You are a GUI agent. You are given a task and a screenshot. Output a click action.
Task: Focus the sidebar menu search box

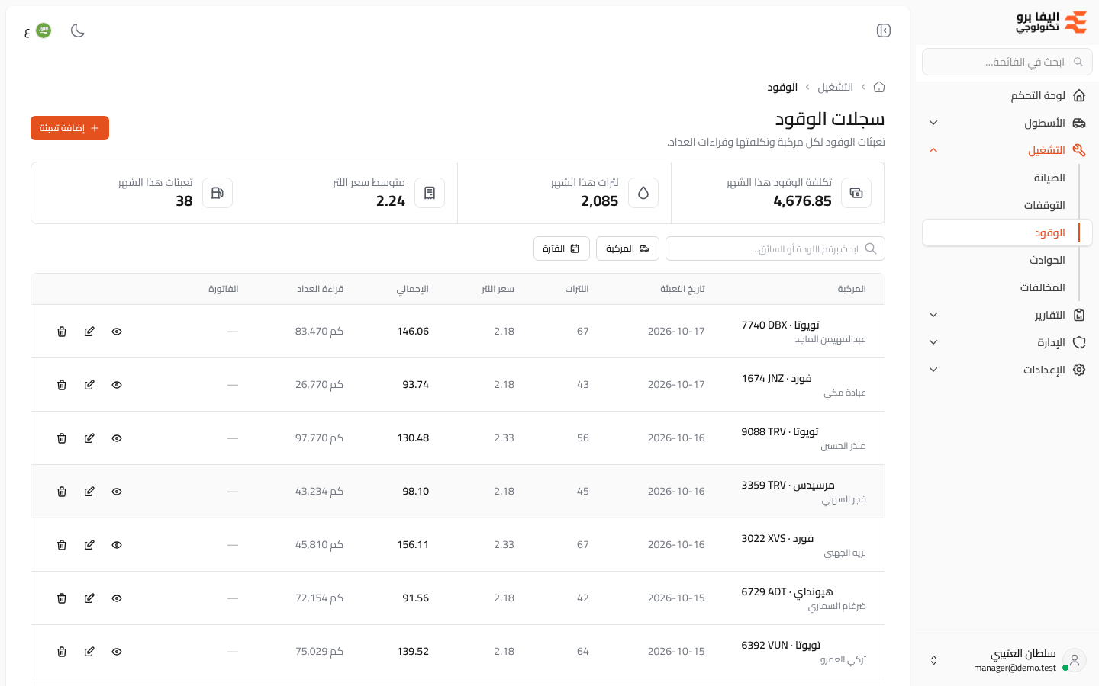tap(1007, 62)
